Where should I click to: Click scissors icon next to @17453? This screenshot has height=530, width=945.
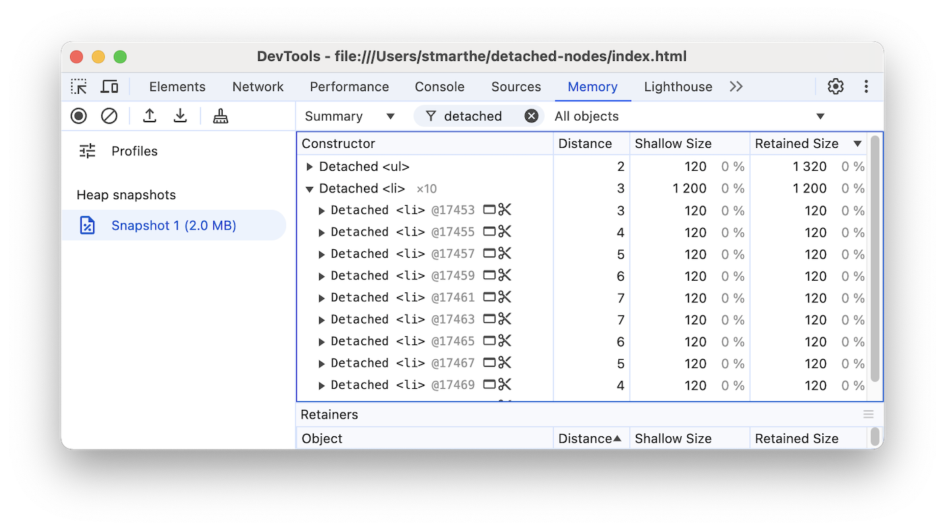[x=504, y=210]
